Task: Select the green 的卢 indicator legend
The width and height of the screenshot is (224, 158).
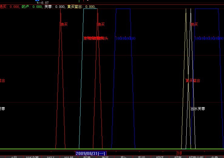Action: [32, 6]
